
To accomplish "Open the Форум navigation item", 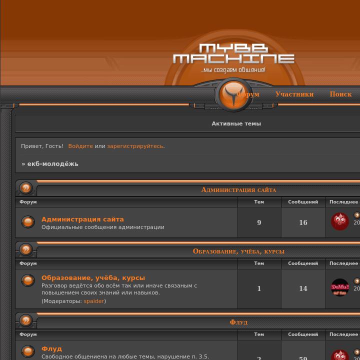I will tap(248, 94).
